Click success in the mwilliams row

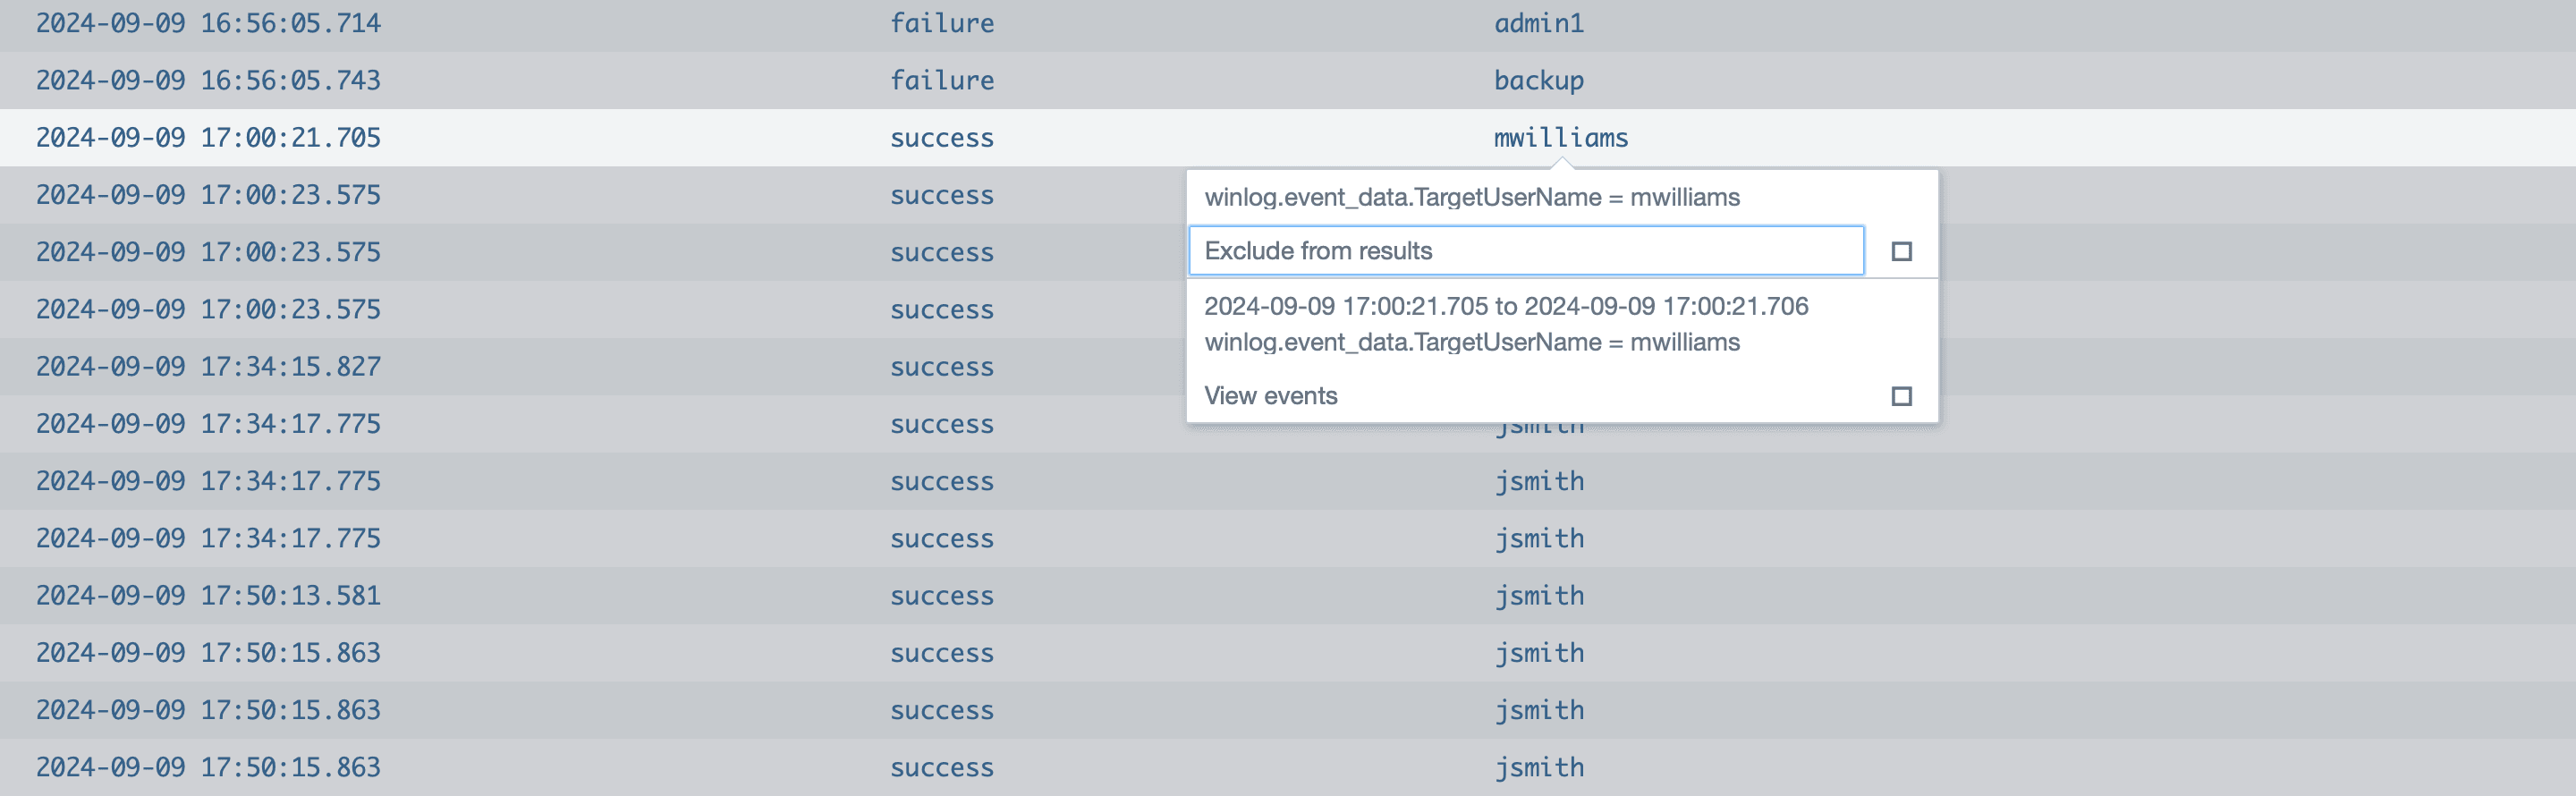click(942, 138)
